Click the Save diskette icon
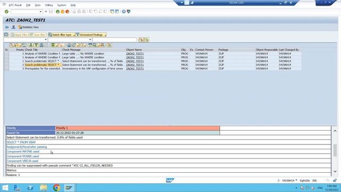This screenshot has height=192, width=341. coord(51,12)
